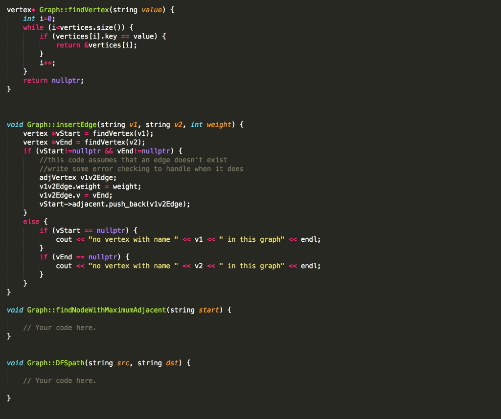Click 'if (vertices[i].key == value)' line
The image size is (501, 419).
(x=103, y=36)
